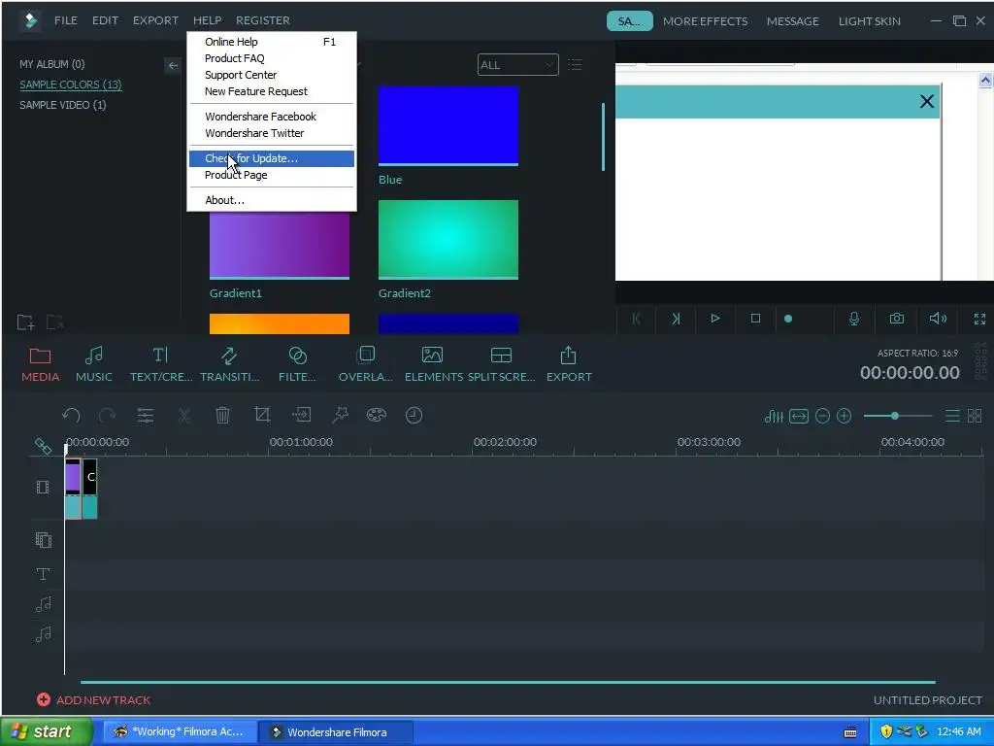Click the text track T icon
Viewport: 994px width, 746px height.
click(x=43, y=574)
